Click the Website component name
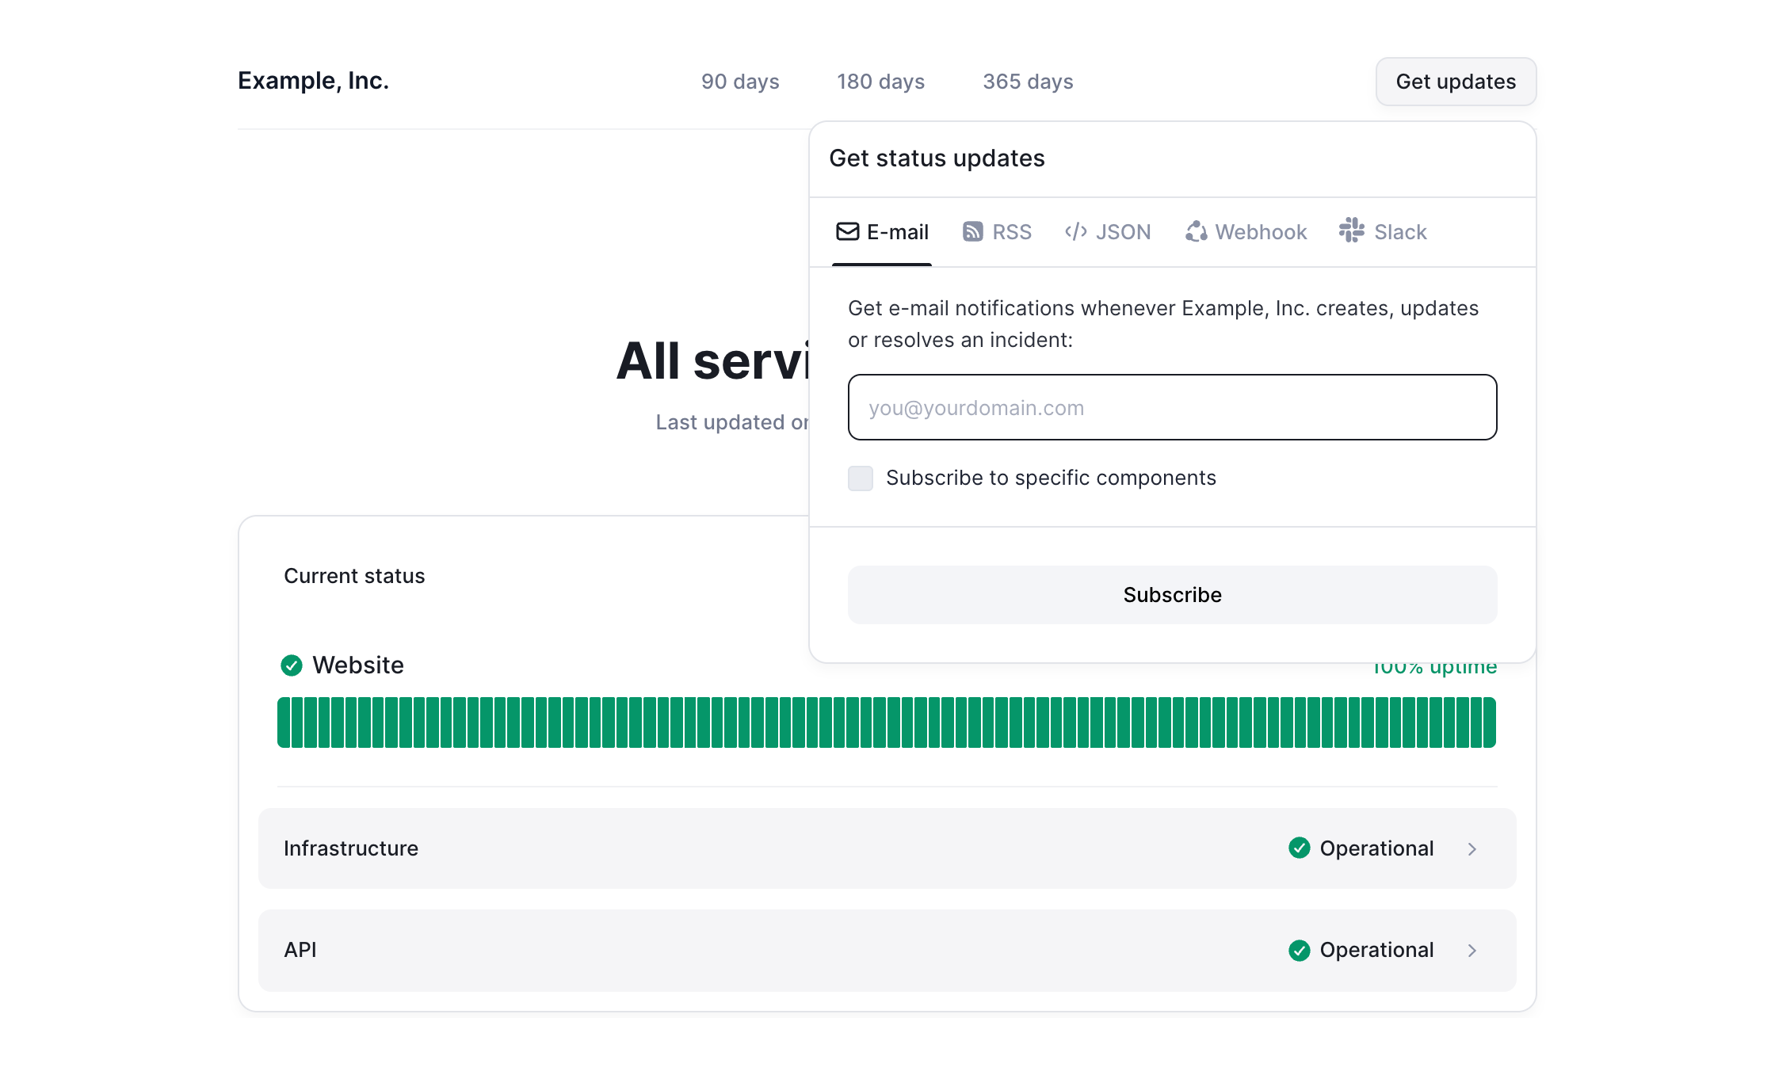Viewport: 1775px width, 1075px height. 358,665
